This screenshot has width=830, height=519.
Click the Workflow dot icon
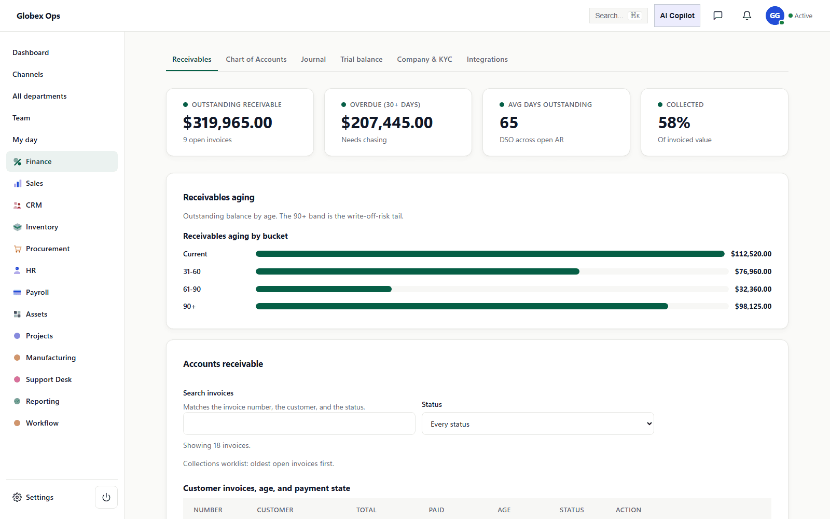pyautogui.click(x=17, y=423)
